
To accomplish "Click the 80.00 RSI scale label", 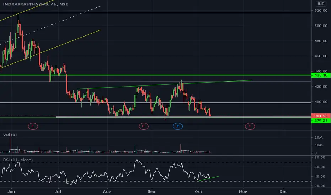I will [320, 157].
